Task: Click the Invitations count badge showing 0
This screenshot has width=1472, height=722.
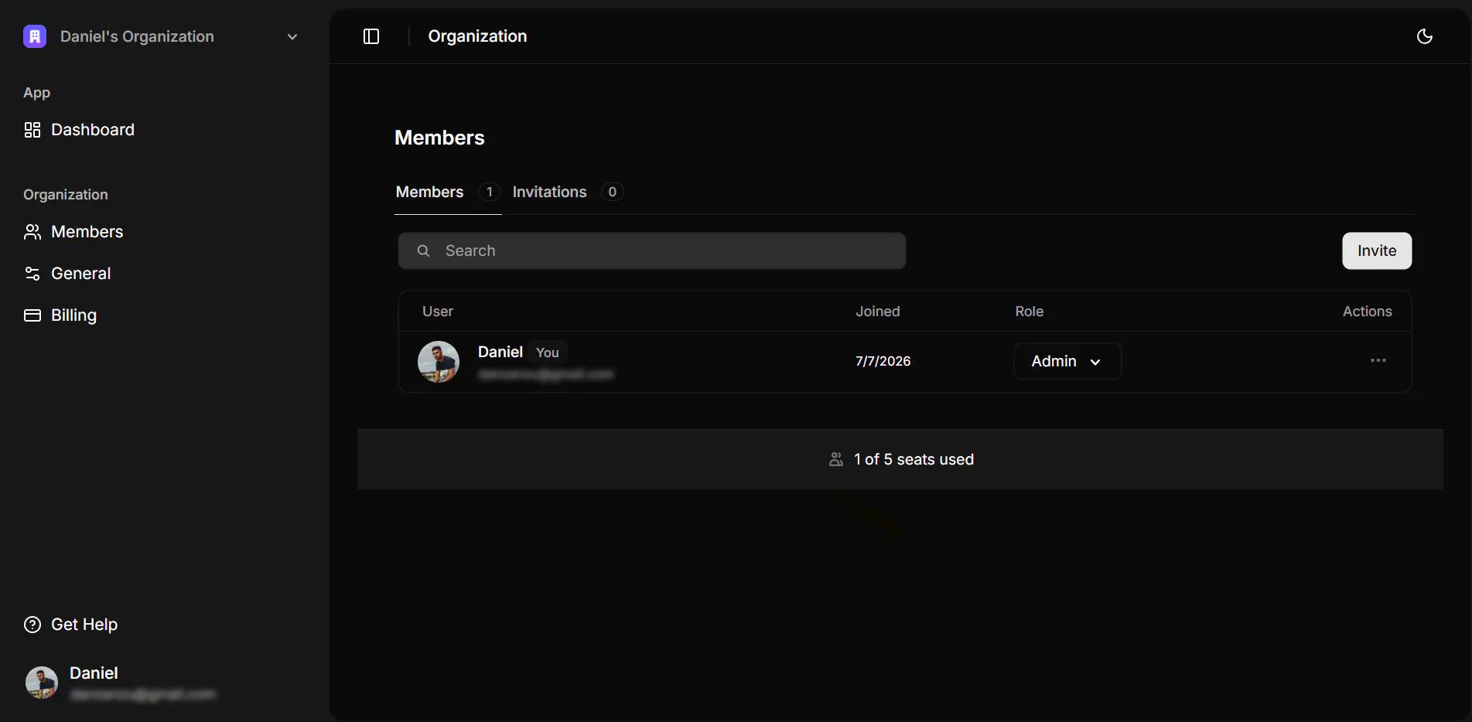Action: click(x=613, y=192)
